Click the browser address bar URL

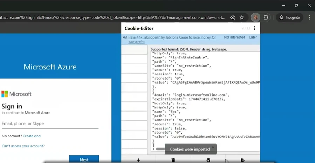[112, 18]
